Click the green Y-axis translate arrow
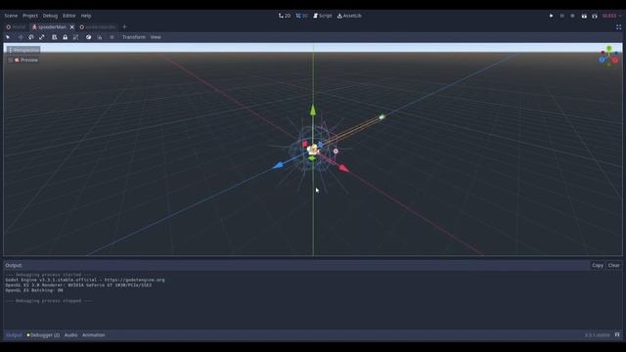 coord(313,110)
